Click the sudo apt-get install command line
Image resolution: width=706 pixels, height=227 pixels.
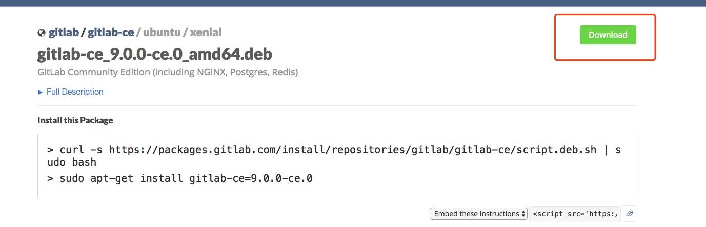(187, 178)
